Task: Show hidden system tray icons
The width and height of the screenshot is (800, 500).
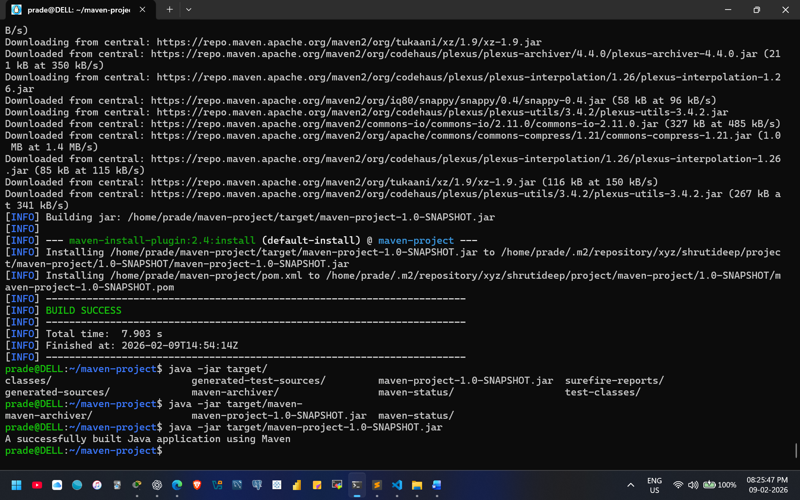Action: pyautogui.click(x=631, y=485)
